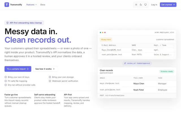Click the shield check icon in badge

(7, 23)
